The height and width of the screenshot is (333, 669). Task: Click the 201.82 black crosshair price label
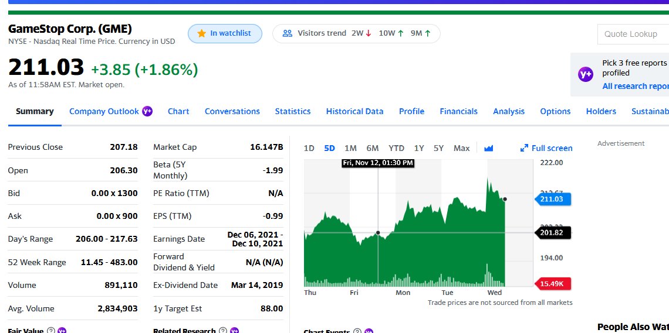pyautogui.click(x=552, y=233)
